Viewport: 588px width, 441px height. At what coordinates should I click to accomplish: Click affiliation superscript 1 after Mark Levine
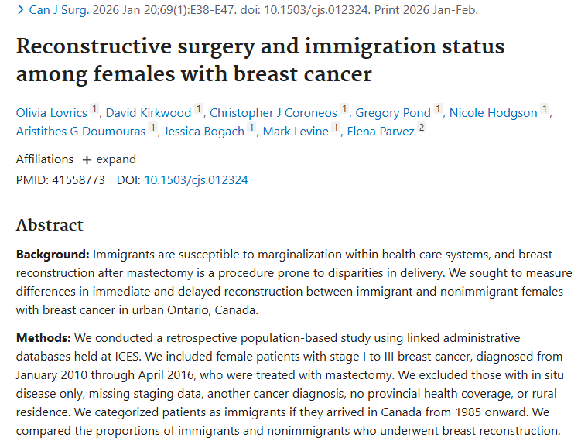point(336,128)
